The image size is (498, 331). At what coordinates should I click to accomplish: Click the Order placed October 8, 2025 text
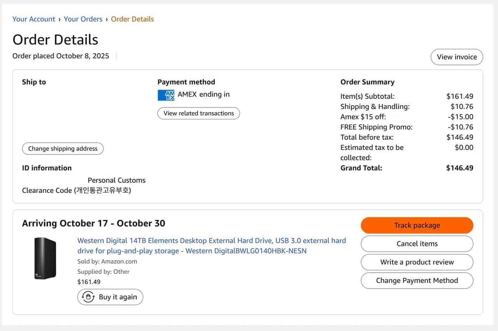[61, 56]
